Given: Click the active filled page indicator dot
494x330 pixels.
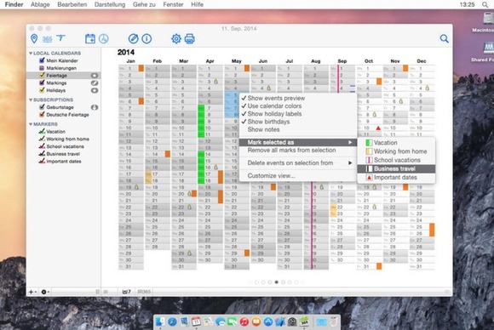Looking at the screenshot, I should [x=277, y=282].
